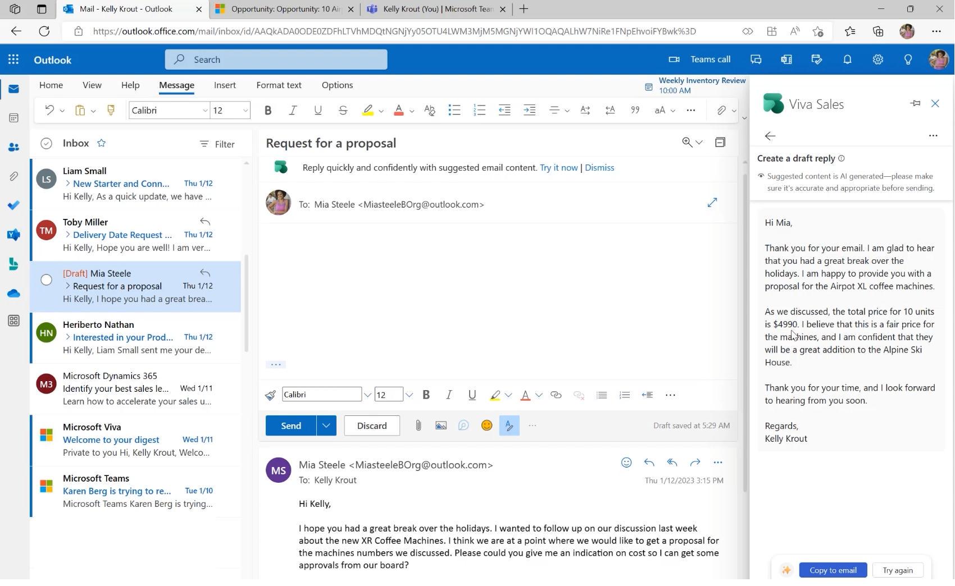Open compose bar font color swatch
This screenshot has width=955, height=586.
(x=525, y=395)
